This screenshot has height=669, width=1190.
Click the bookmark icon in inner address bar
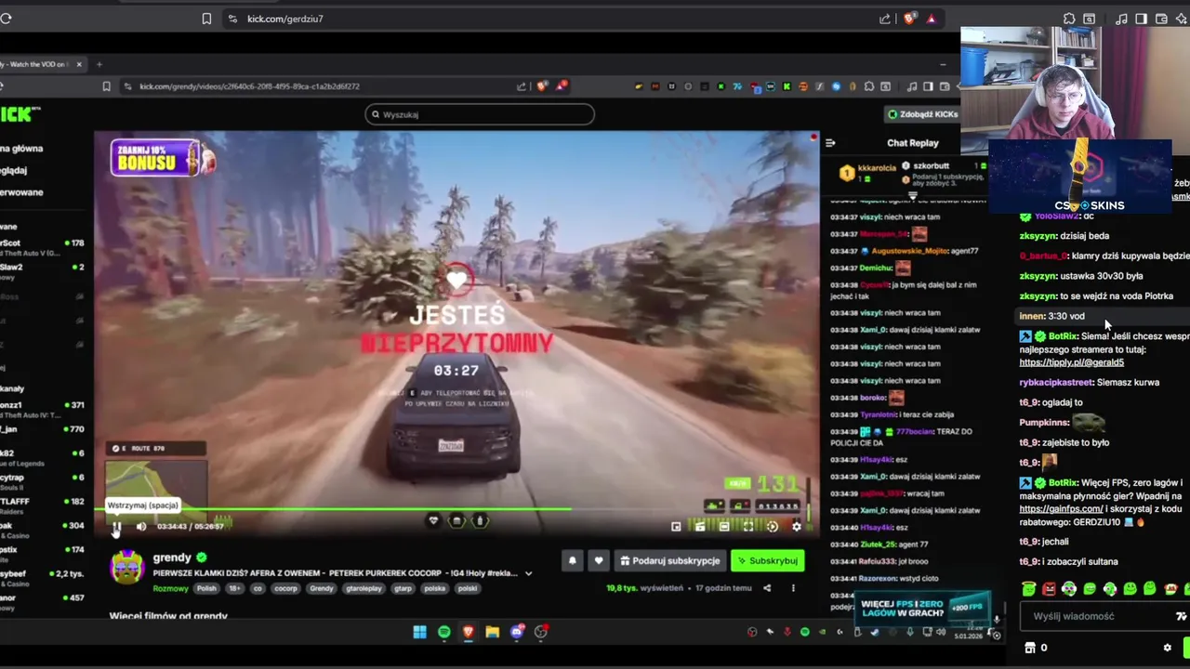(107, 86)
